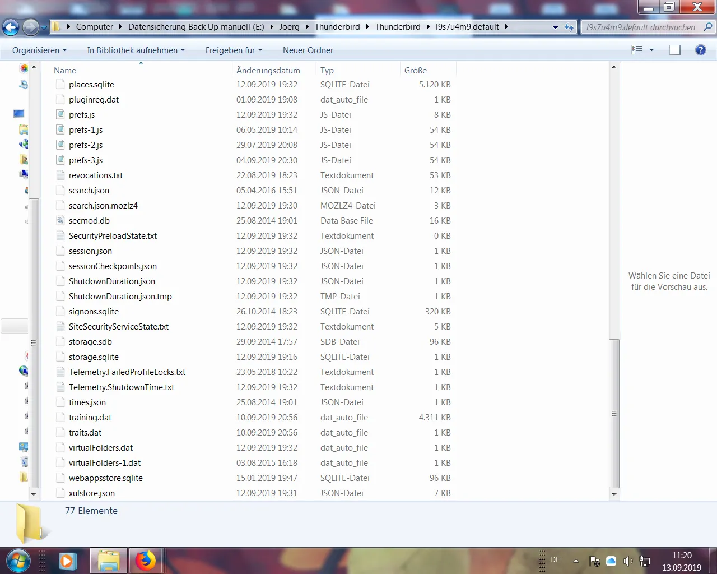Select the file search.json.mozlz4

103,206
